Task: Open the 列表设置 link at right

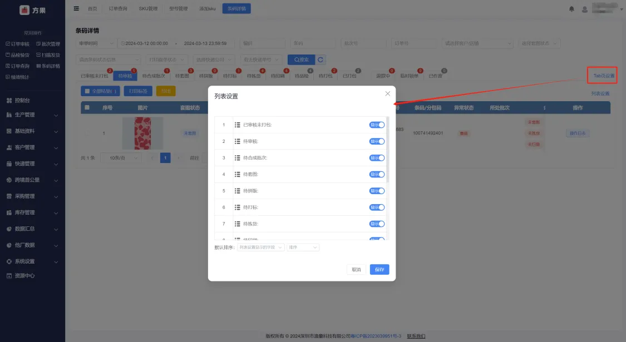Action: click(600, 94)
